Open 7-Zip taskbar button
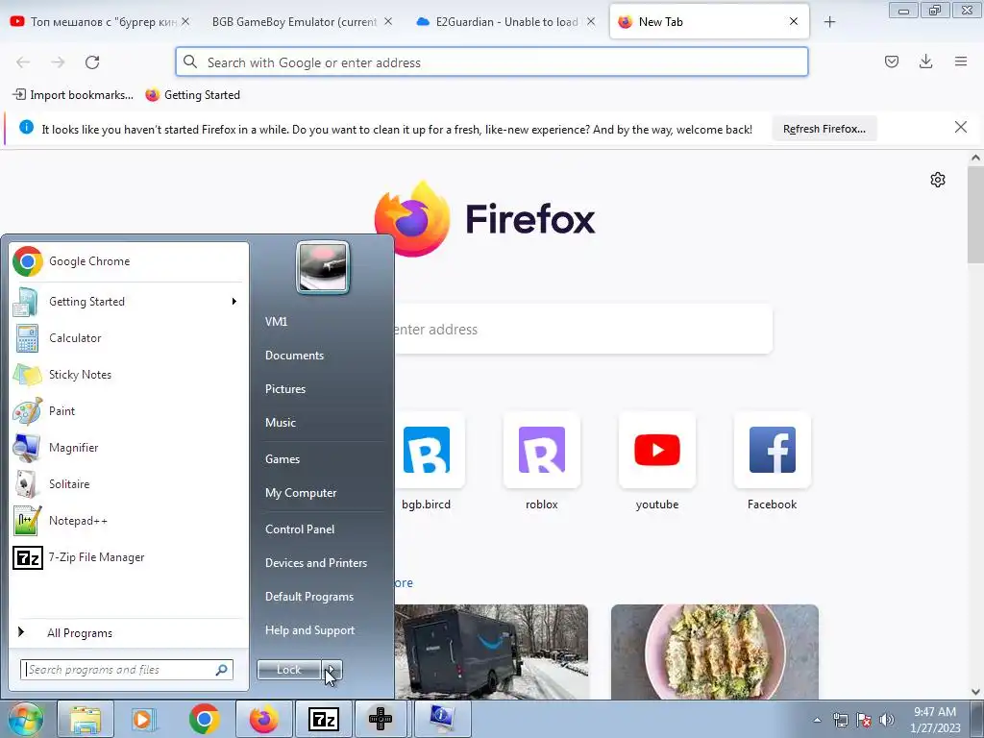The image size is (984, 738). 324,719
